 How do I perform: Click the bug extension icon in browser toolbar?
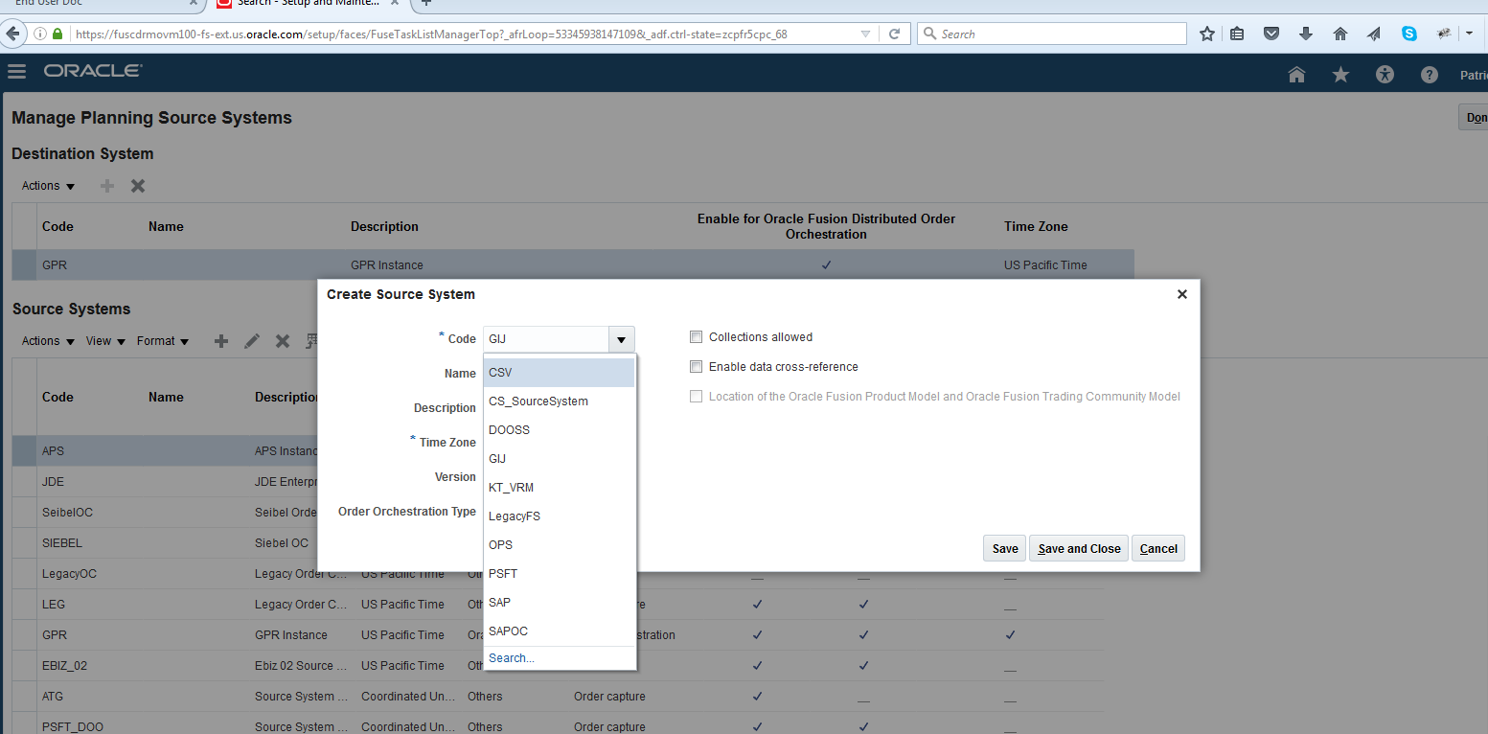coord(1444,34)
